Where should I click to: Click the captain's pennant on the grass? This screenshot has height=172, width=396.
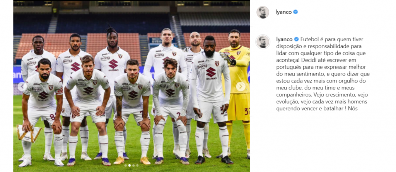pos(29,133)
